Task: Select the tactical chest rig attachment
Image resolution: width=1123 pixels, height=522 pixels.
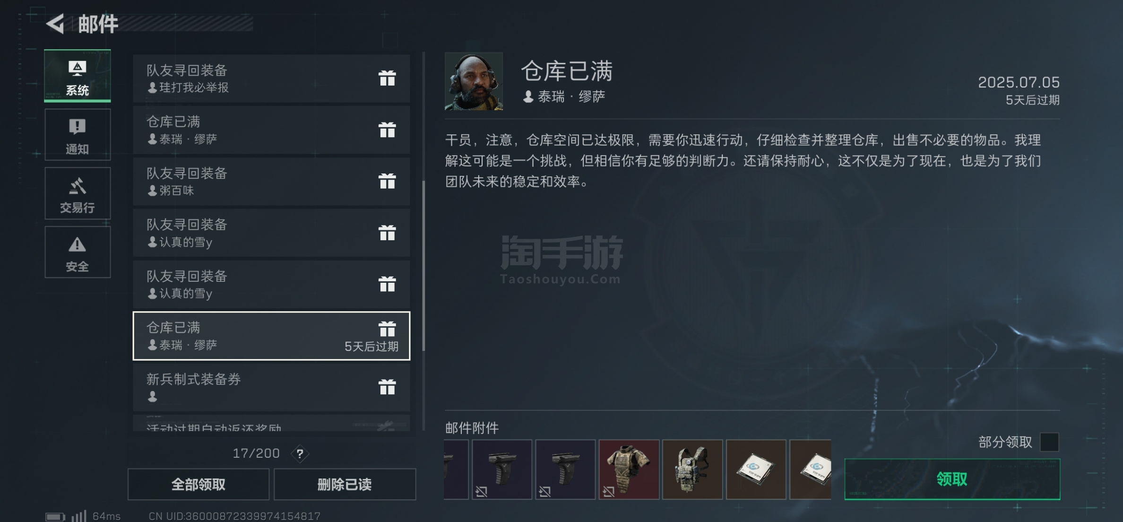Action: coord(692,470)
